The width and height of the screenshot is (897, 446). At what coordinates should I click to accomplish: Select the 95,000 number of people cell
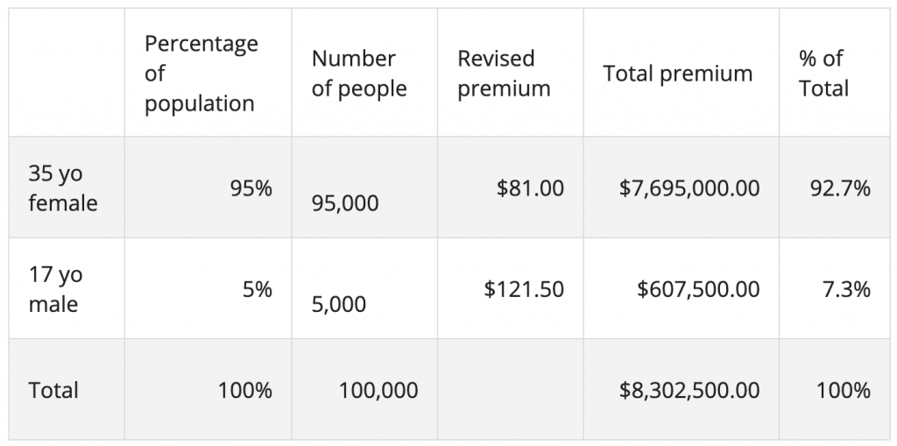tap(346, 203)
